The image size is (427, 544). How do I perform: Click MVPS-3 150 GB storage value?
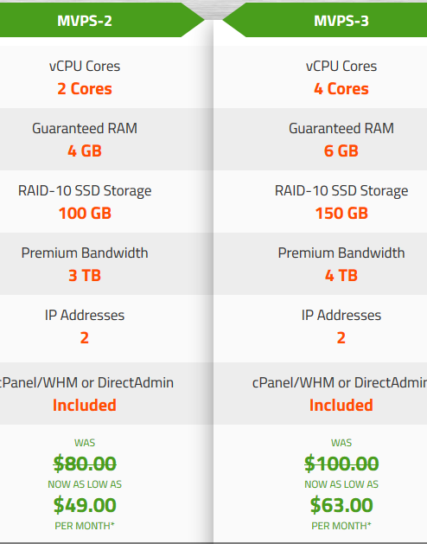tap(341, 214)
